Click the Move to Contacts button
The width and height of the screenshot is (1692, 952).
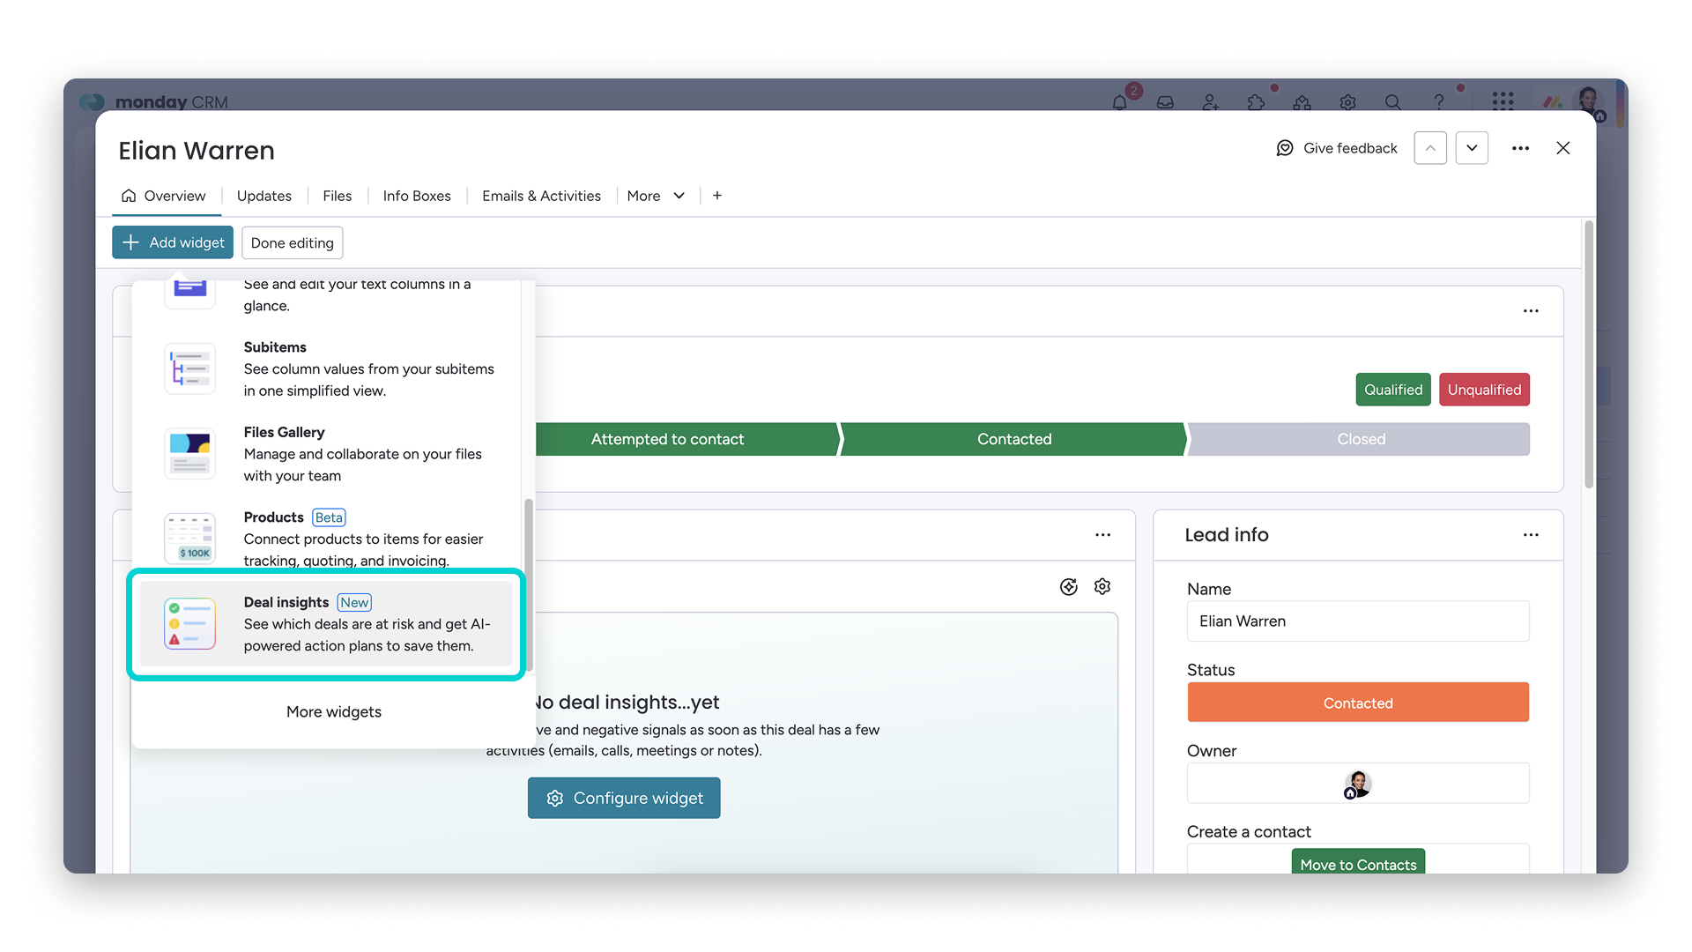[1358, 863]
